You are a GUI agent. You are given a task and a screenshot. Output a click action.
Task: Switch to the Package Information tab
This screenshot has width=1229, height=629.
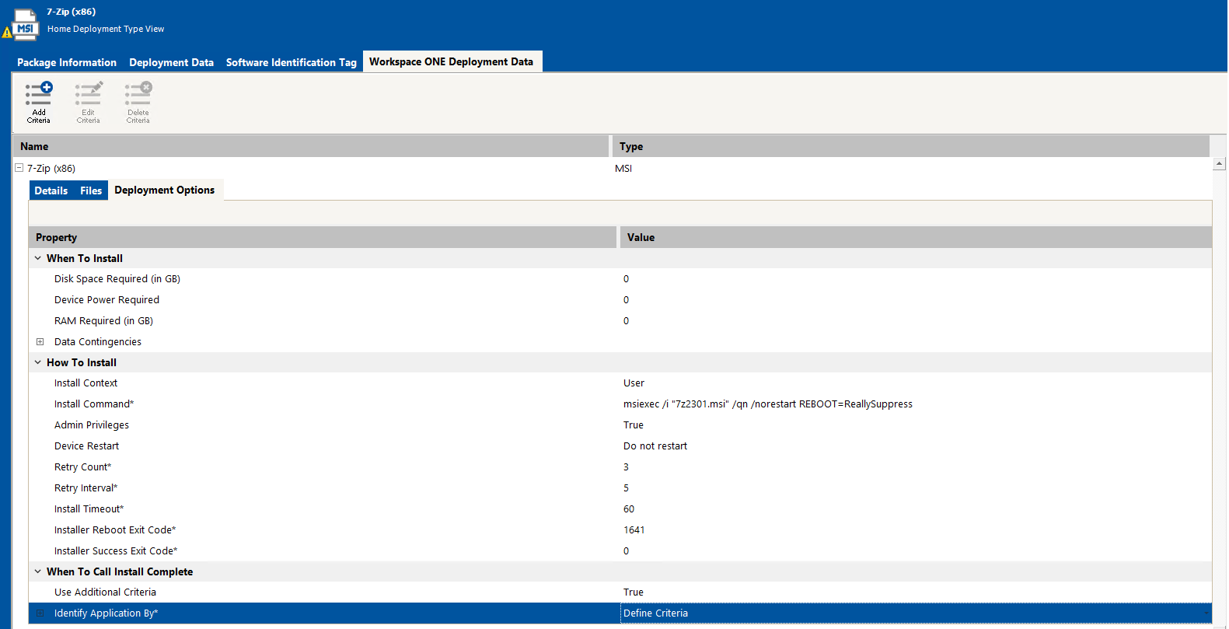coord(67,62)
